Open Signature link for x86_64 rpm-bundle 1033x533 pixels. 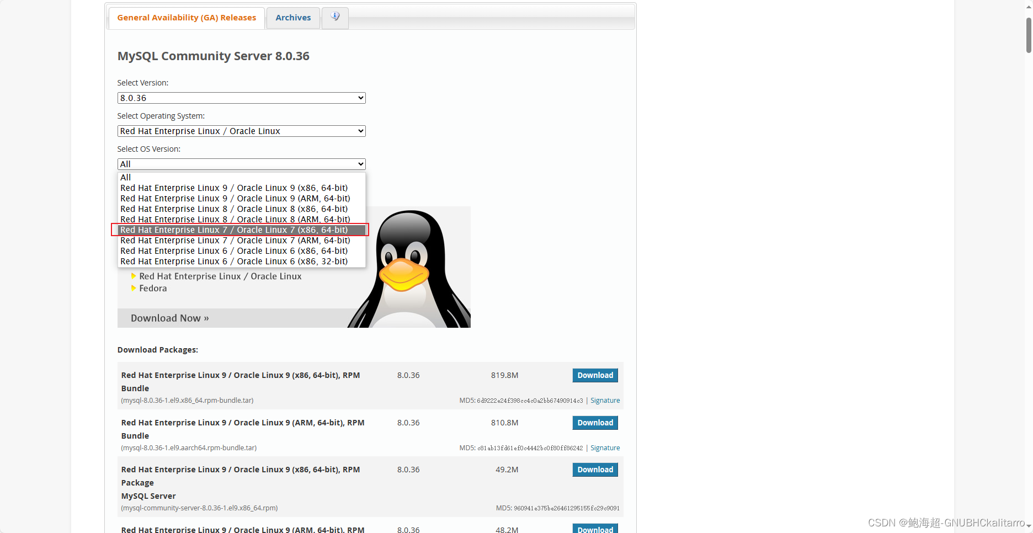tap(605, 401)
